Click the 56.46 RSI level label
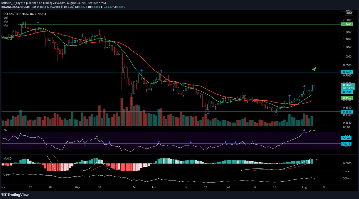Image resolution: width=359 pixels, height=199 pixels. [346, 138]
